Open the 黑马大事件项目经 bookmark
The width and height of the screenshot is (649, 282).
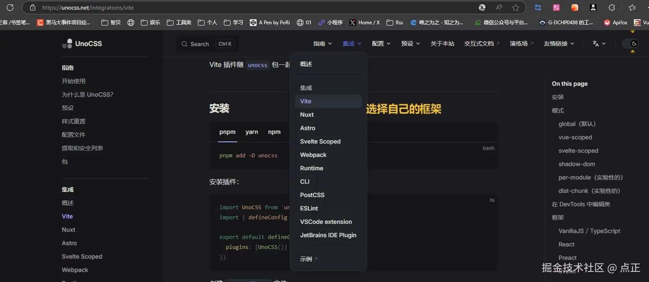pos(64,23)
